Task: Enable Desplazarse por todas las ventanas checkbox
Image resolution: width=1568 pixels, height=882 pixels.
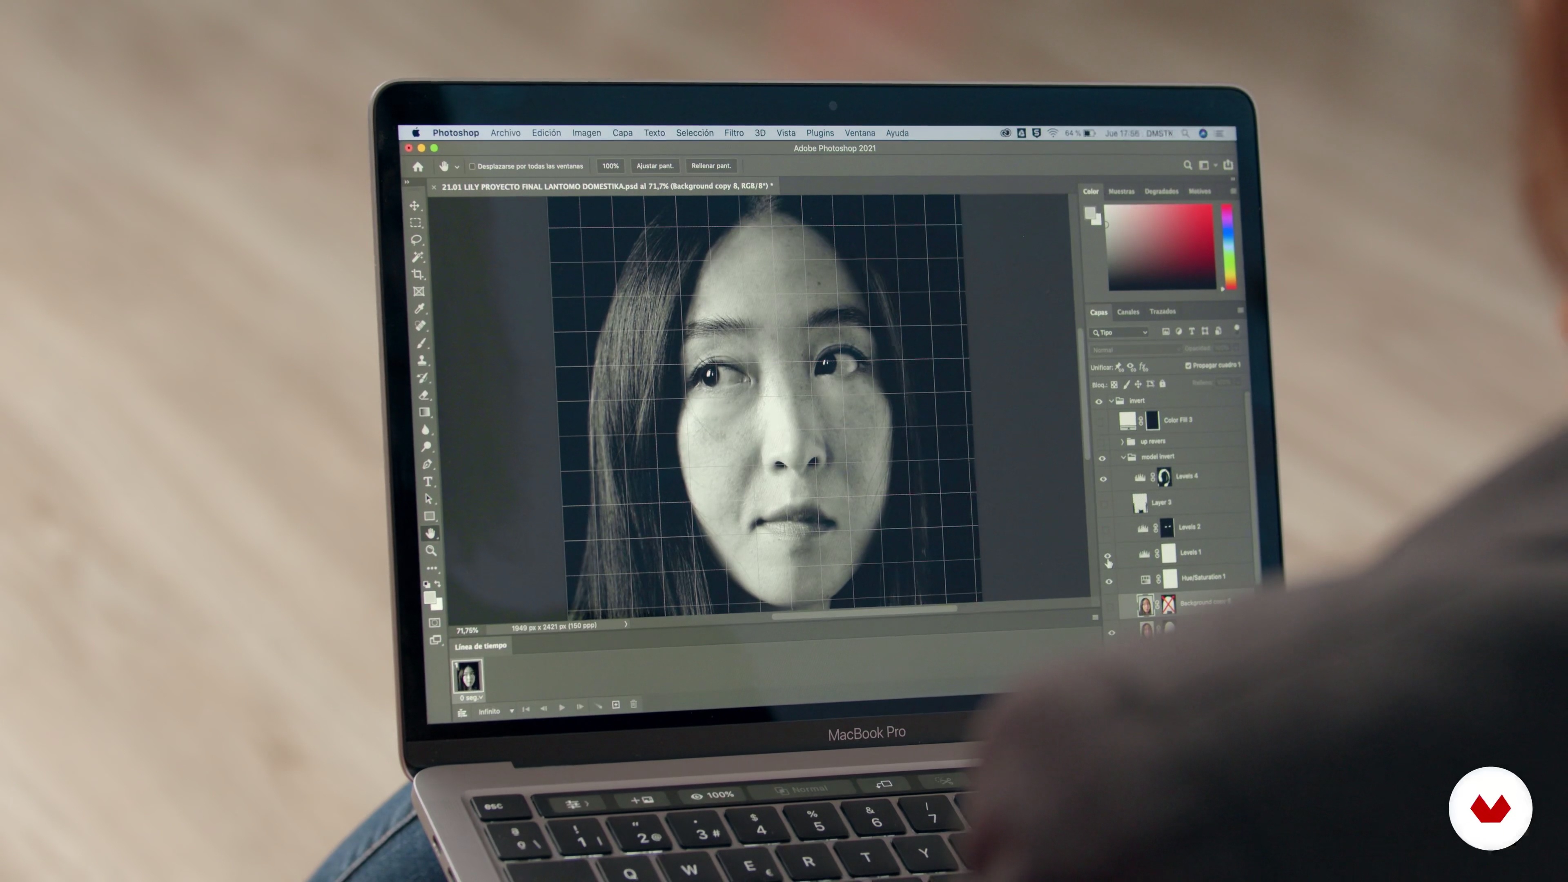Action: [x=472, y=166]
